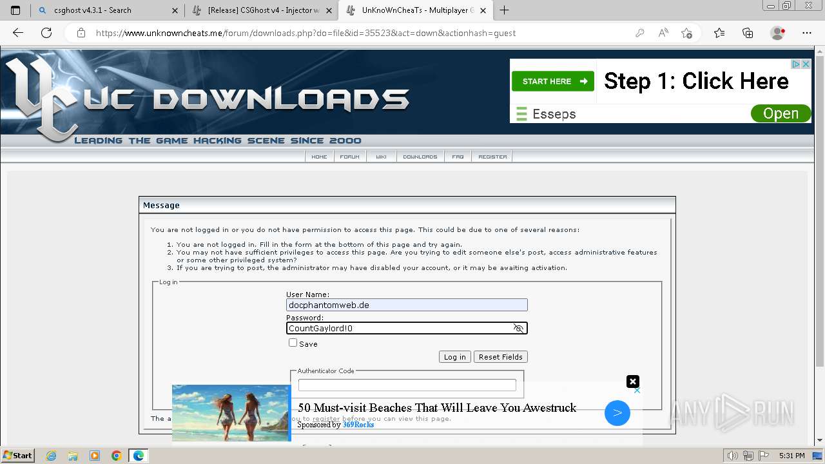Image resolution: width=825 pixels, height=464 pixels.
Task: Select the UnKnoWnCheaTs Multiplayer tab
Action: (416, 10)
